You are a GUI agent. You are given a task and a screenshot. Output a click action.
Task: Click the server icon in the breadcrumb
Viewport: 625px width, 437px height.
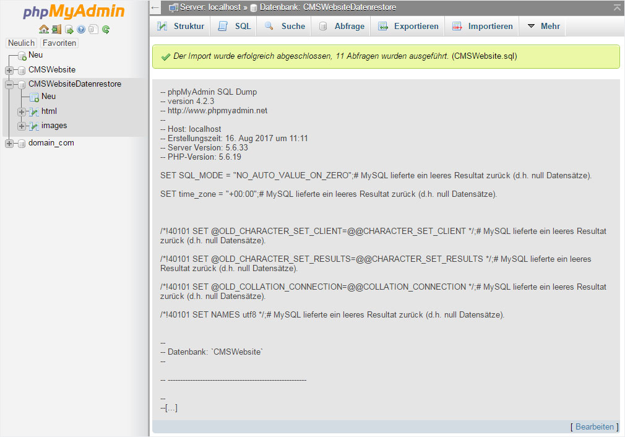click(x=173, y=7)
